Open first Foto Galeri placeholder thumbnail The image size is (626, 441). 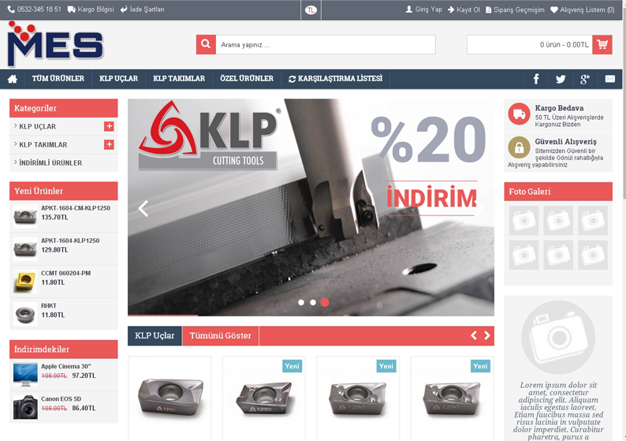(524, 221)
